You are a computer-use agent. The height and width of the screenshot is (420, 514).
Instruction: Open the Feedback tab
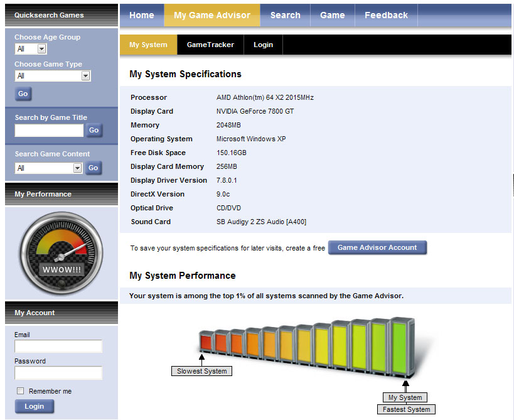(x=385, y=15)
